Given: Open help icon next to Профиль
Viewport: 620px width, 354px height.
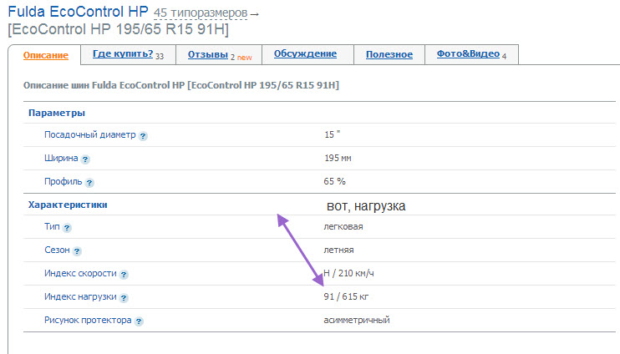Looking at the screenshot, I should pyautogui.click(x=89, y=183).
